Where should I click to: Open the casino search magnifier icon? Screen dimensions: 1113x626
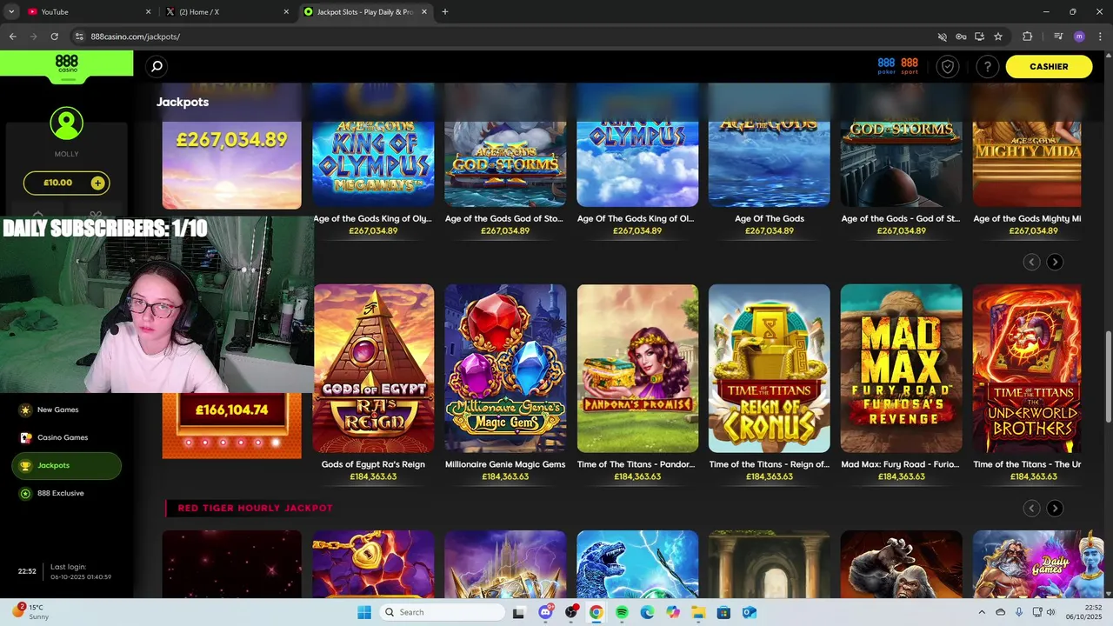pos(157,66)
